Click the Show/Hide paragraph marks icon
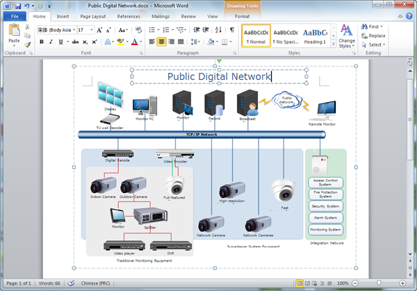Viewport: 417px width, 291px height. click(231, 30)
